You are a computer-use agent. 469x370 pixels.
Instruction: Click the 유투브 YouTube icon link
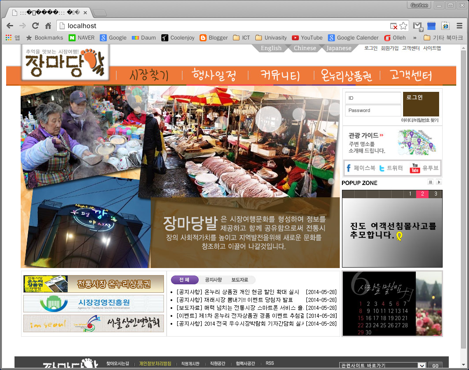[424, 168]
